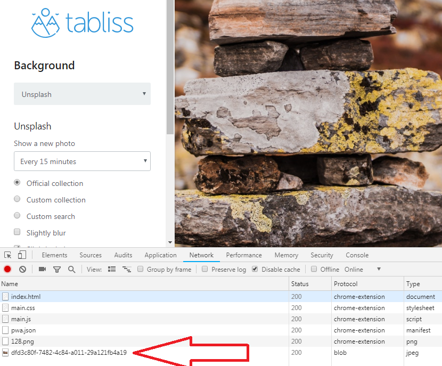Image resolution: width=442 pixels, height=366 pixels.
Task: Switch to large request rows view
Action: 112,269
